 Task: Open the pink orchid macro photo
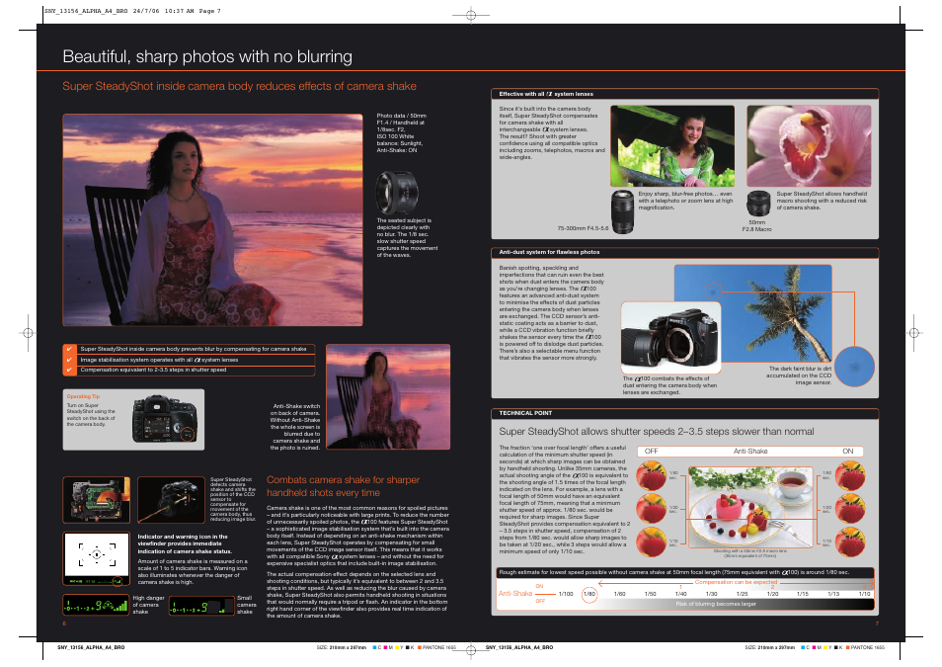[809, 146]
